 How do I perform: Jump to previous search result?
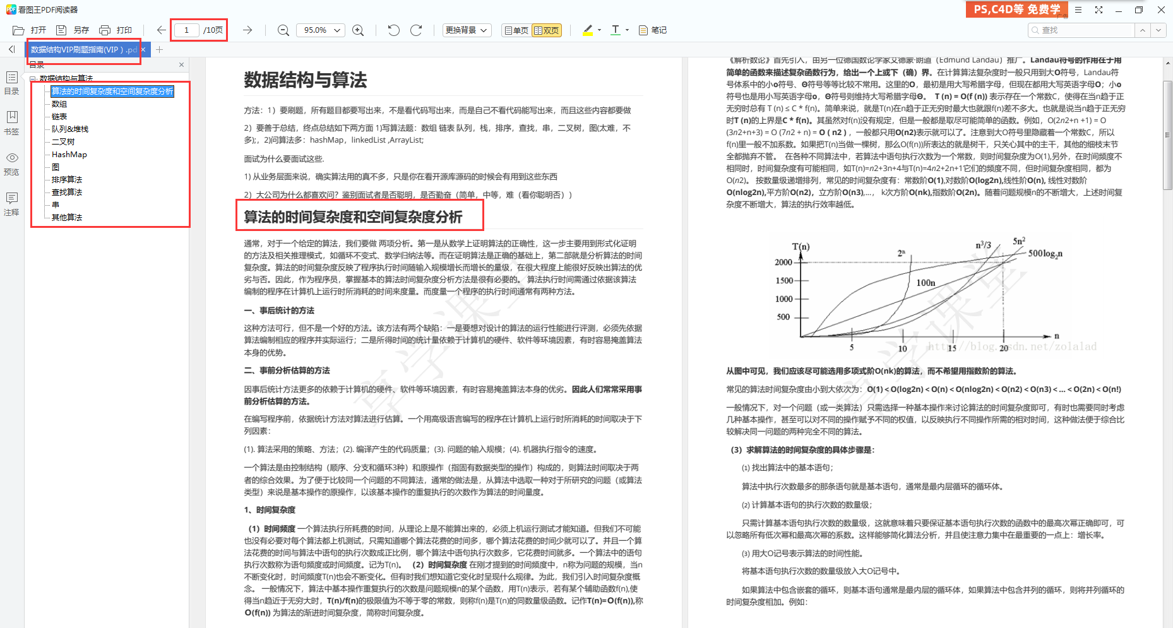[1142, 30]
